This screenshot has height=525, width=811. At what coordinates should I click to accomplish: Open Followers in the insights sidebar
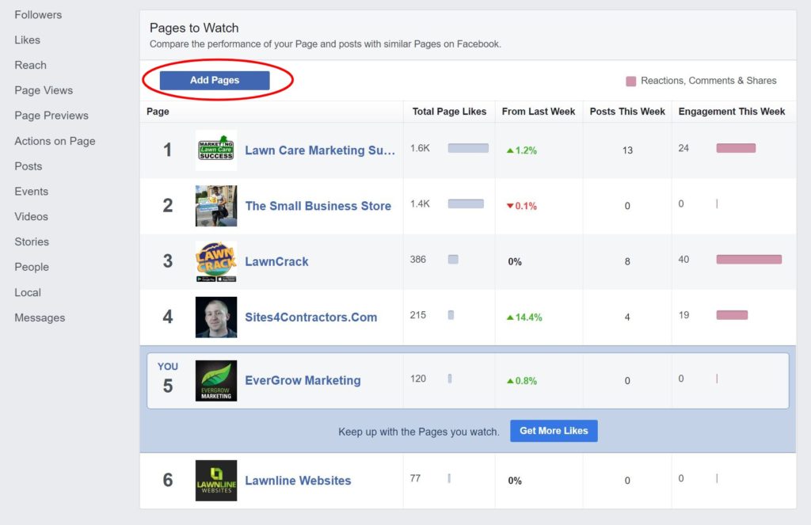pos(38,15)
